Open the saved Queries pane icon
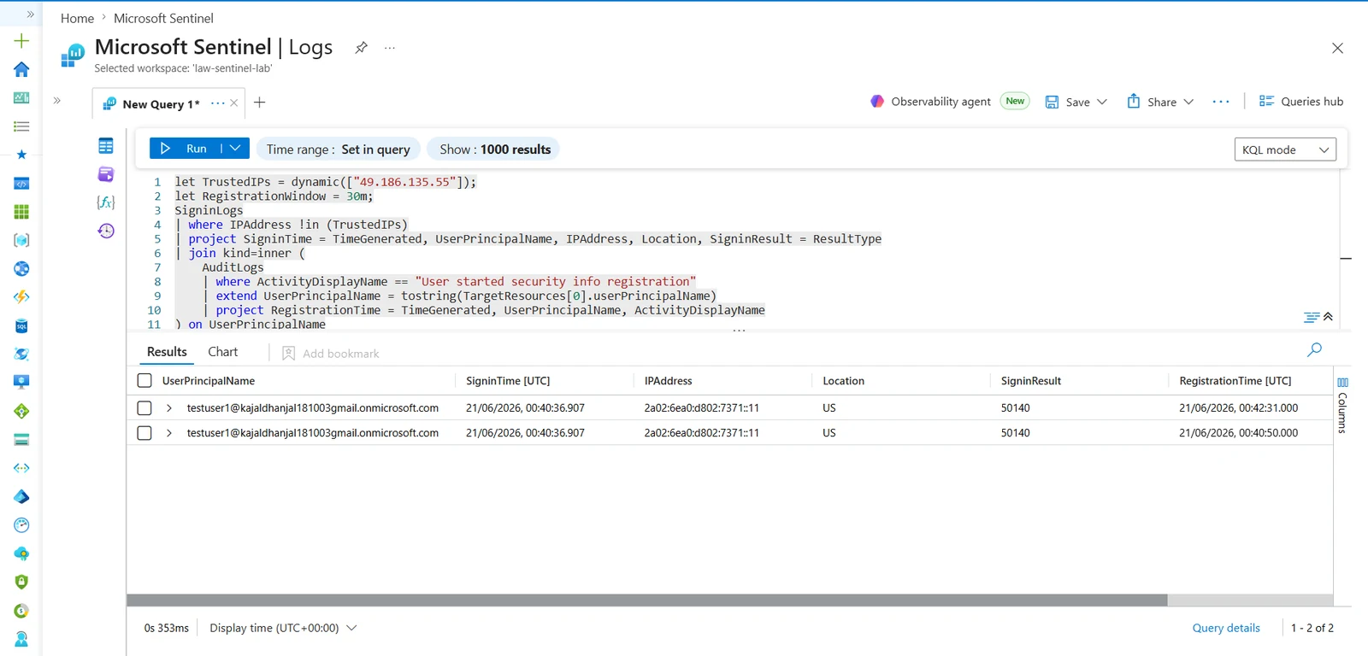The width and height of the screenshot is (1368, 656). click(106, 174)
